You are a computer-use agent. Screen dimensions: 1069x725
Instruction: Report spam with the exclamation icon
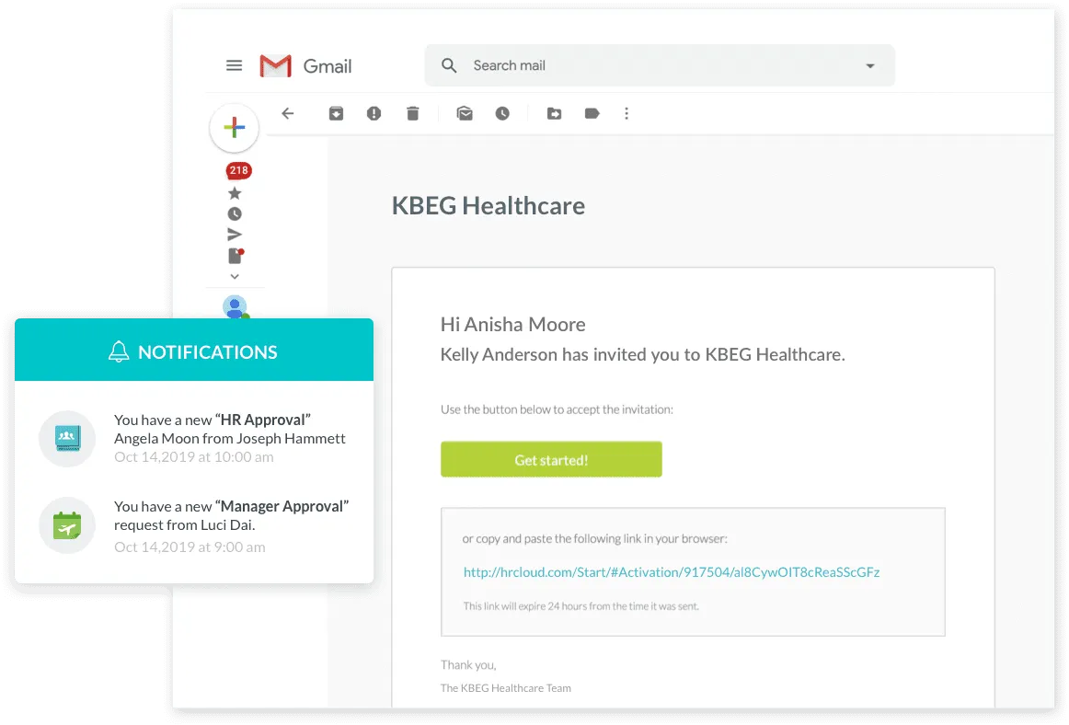click(x=374, y=113)
